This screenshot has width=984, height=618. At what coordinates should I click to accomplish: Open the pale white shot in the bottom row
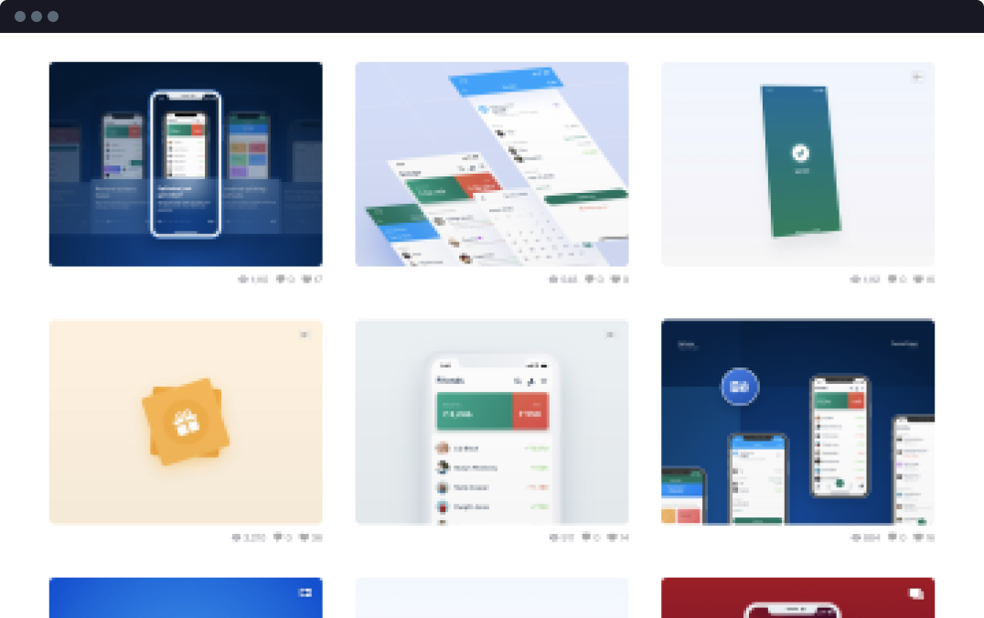491,598
